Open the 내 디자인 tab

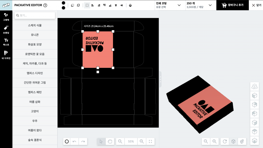coord(6,55)
